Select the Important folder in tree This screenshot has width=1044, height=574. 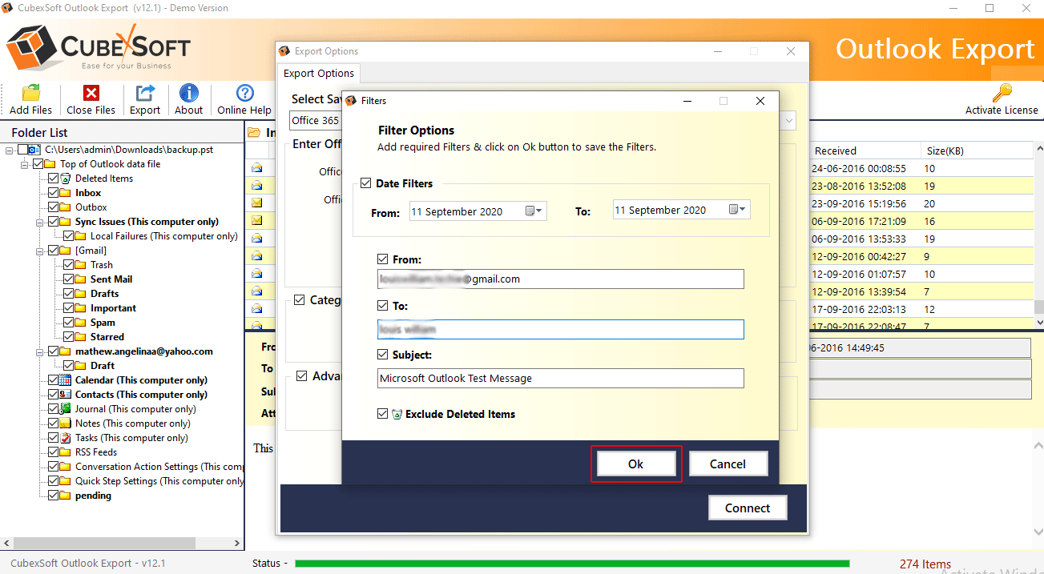pyautogui.click(x=113, y=308)
